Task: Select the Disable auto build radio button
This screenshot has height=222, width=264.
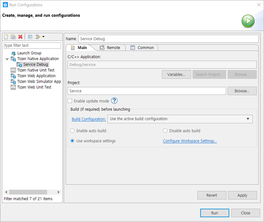Action: tap(165, 131)
